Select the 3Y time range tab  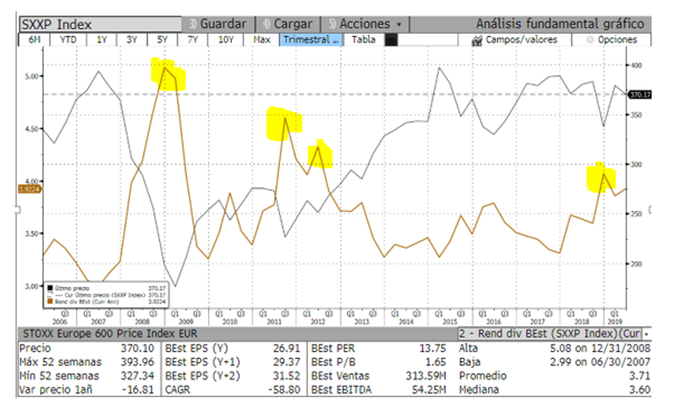tap(131, 39)
